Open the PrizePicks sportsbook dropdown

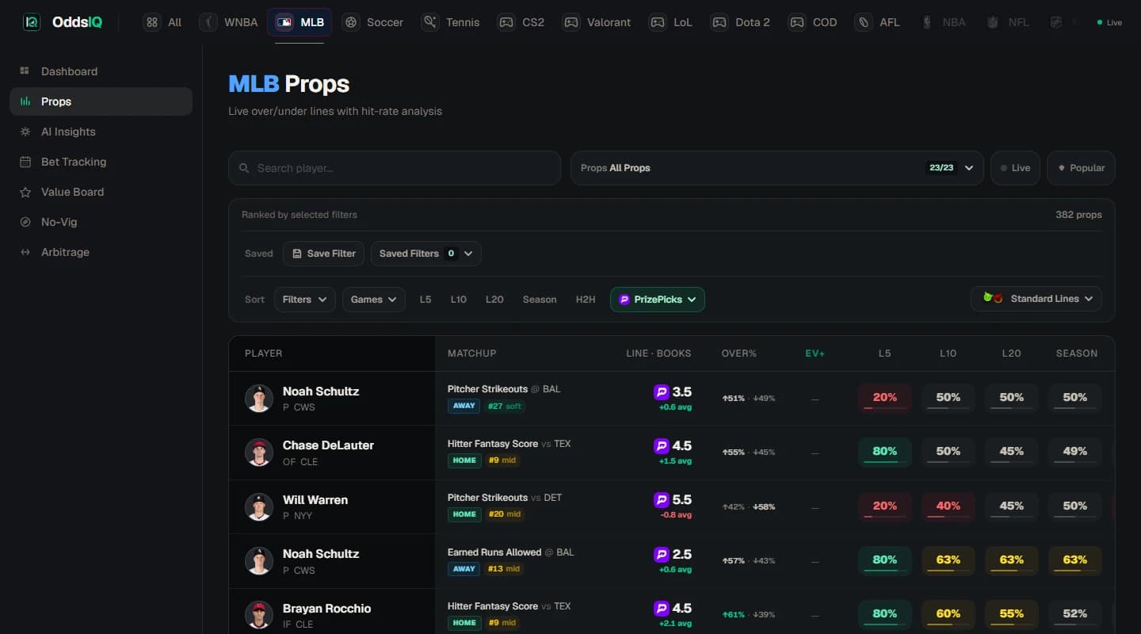click(658, 300)
